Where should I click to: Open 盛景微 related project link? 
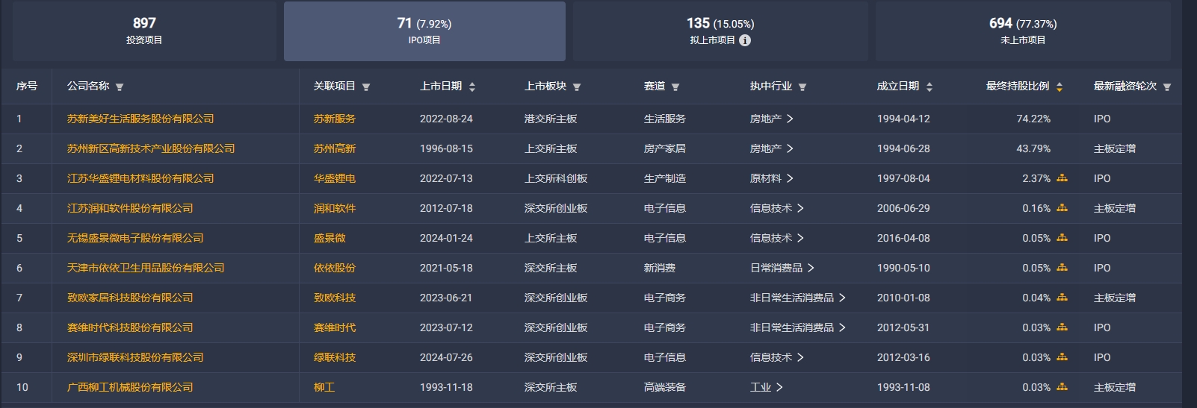coord(330,238)
